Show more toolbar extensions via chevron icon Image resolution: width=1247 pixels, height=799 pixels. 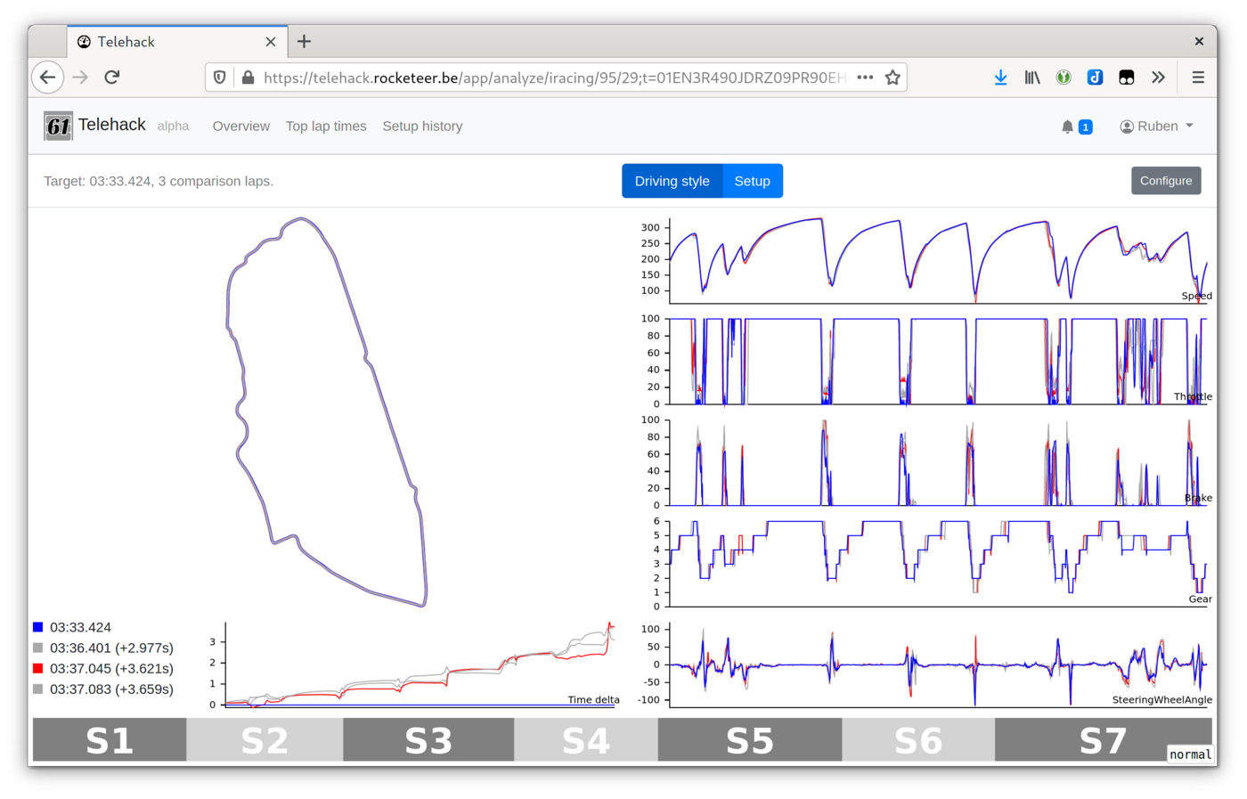[x=1158, y=77]
